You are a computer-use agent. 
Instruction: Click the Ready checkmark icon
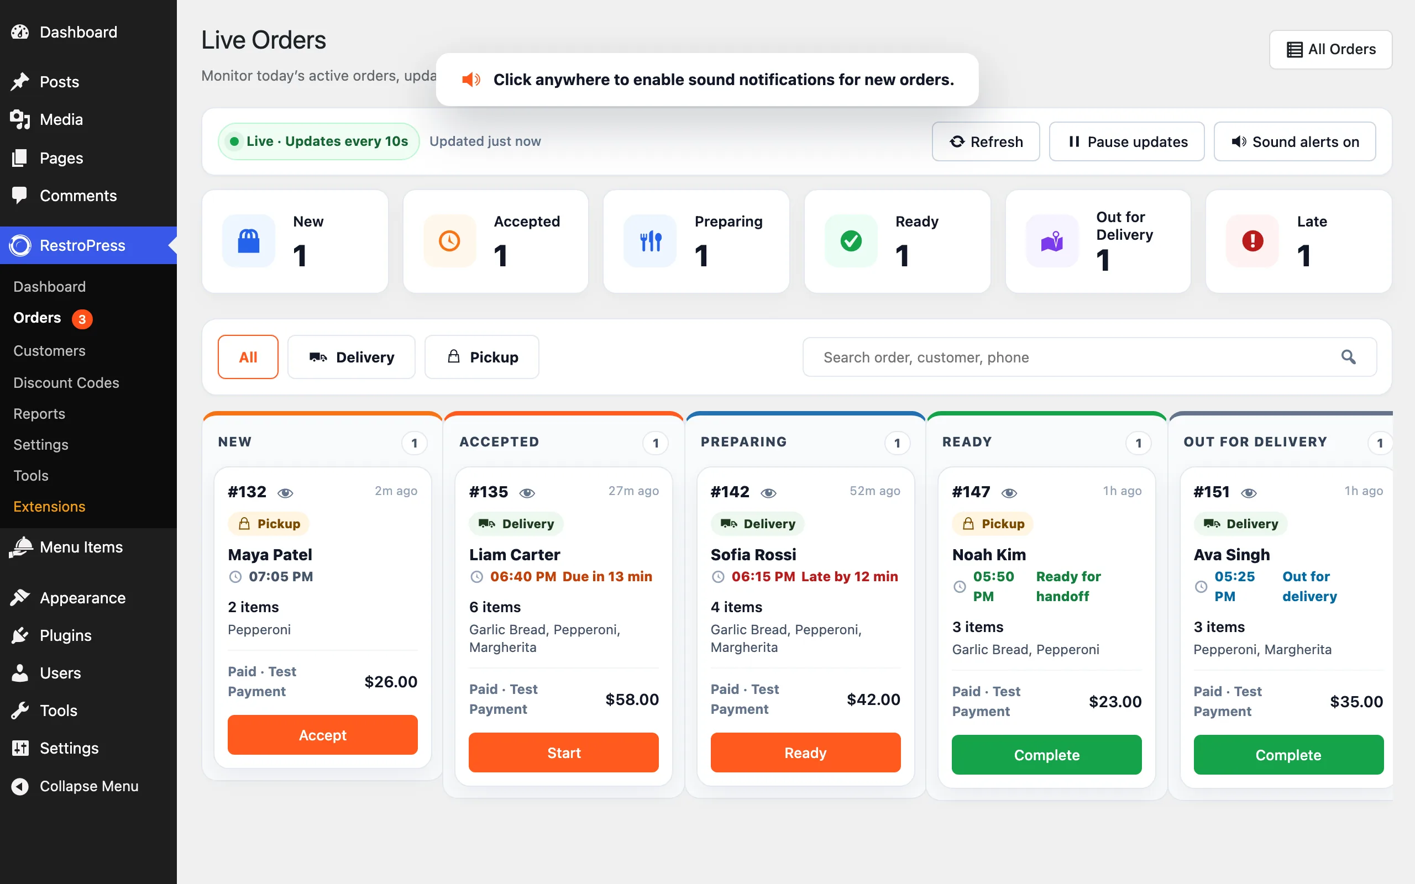coord(851,241)
